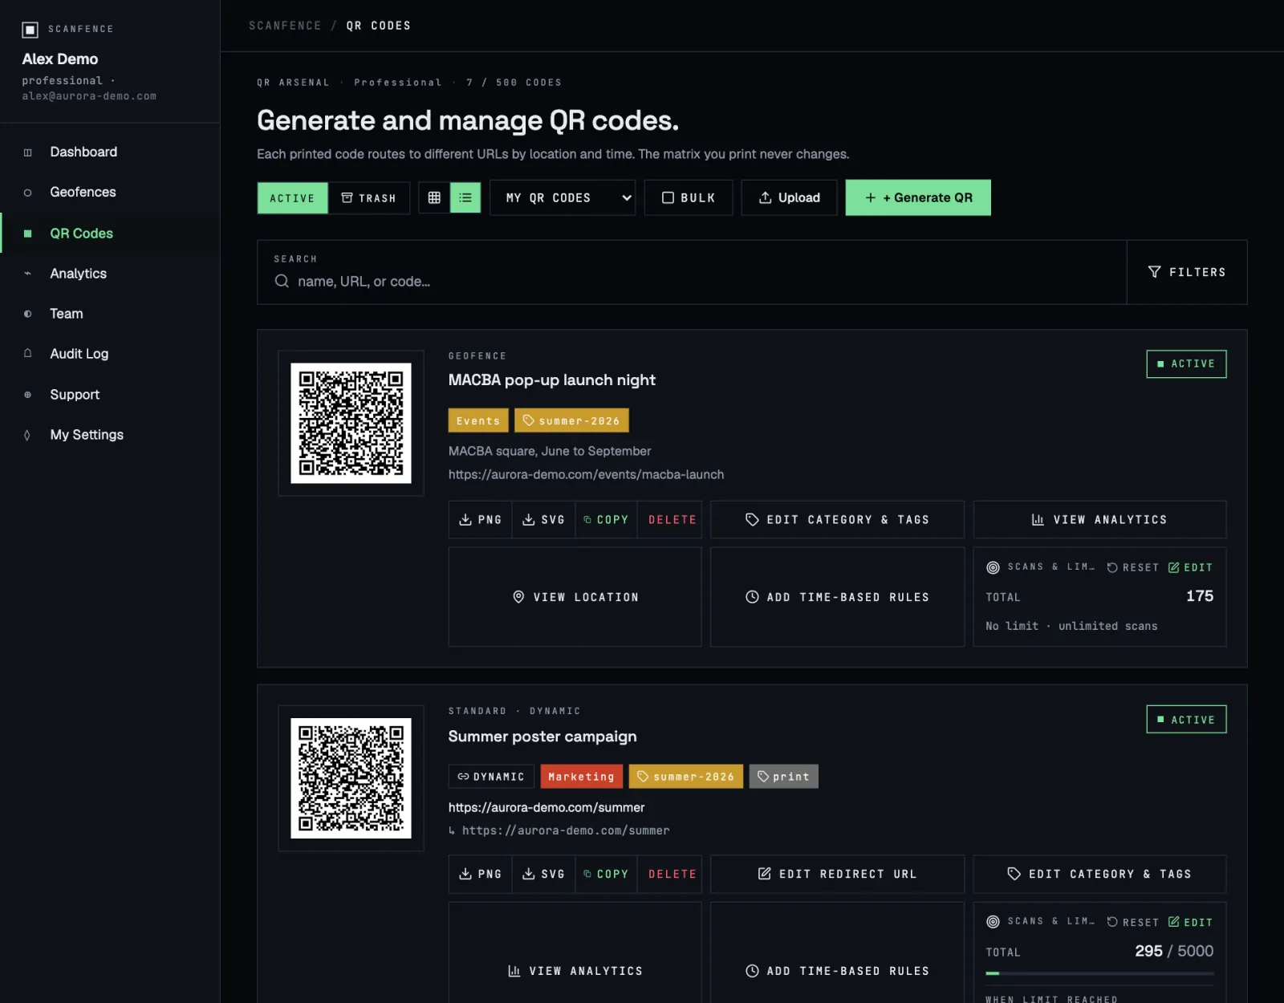Click the Events category tag

[x=478, y=420]
